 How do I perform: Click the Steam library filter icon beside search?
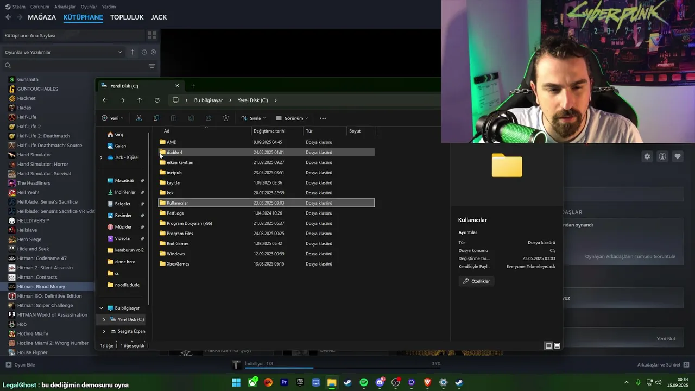coord(152,66)
